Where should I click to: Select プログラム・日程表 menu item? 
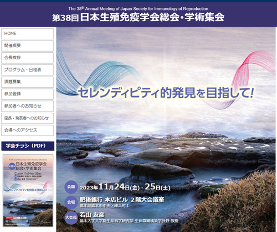tap(27, 70)
